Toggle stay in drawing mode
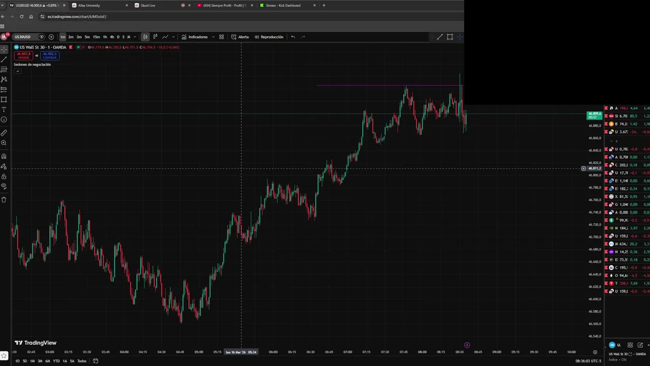Viewport: 650px width, 366px height. [4, 166]
